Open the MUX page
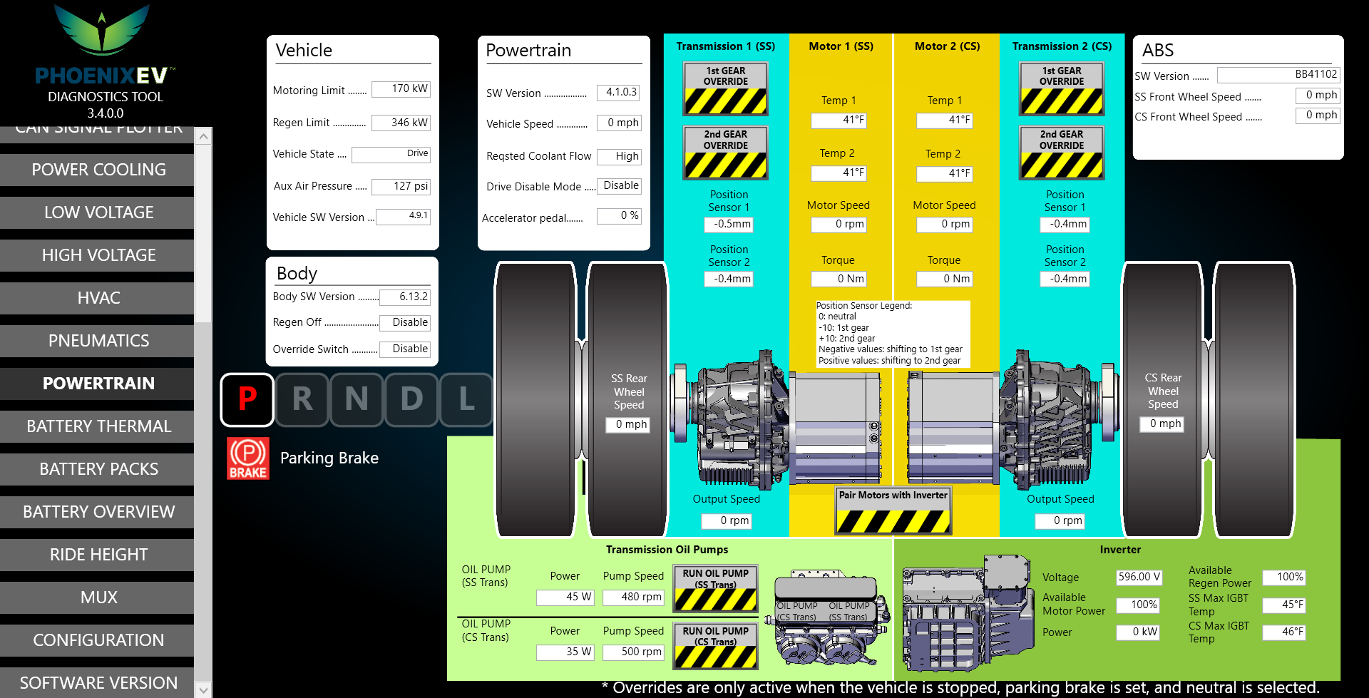 point(98,597)
